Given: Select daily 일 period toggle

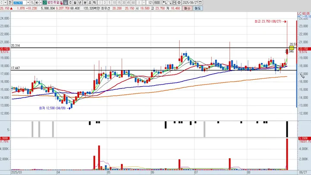Looking at the screenshot, I should tap(65, 3).
